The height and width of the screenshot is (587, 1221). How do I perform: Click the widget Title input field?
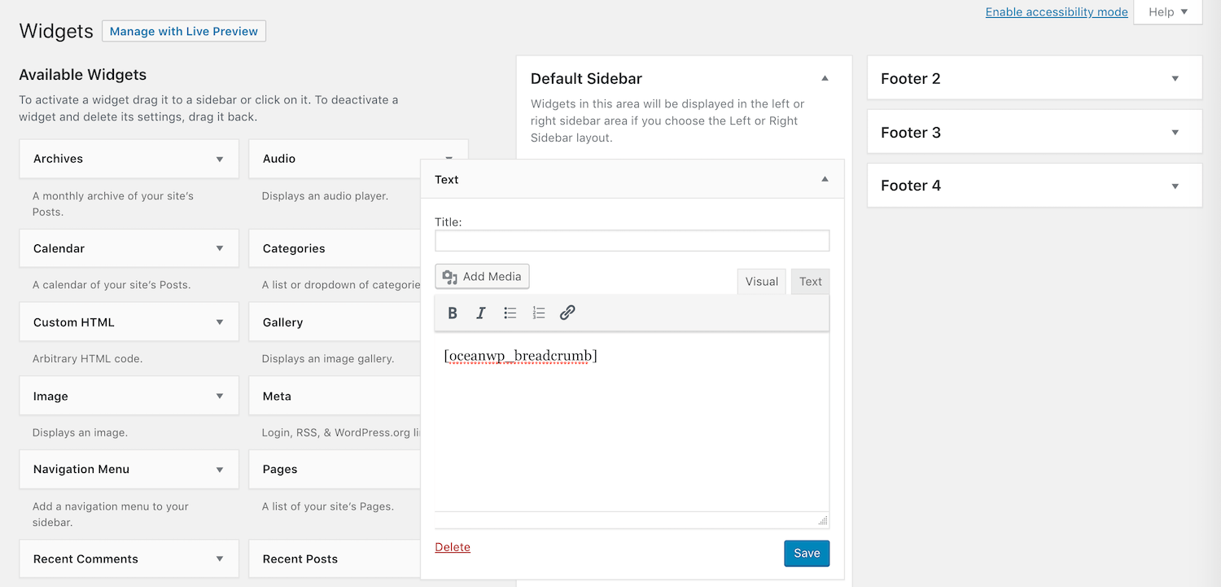(632, 240)
